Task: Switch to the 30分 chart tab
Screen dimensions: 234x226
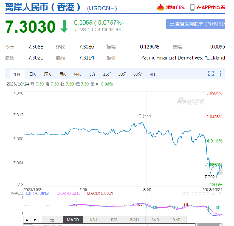Action: click(123, 74)
